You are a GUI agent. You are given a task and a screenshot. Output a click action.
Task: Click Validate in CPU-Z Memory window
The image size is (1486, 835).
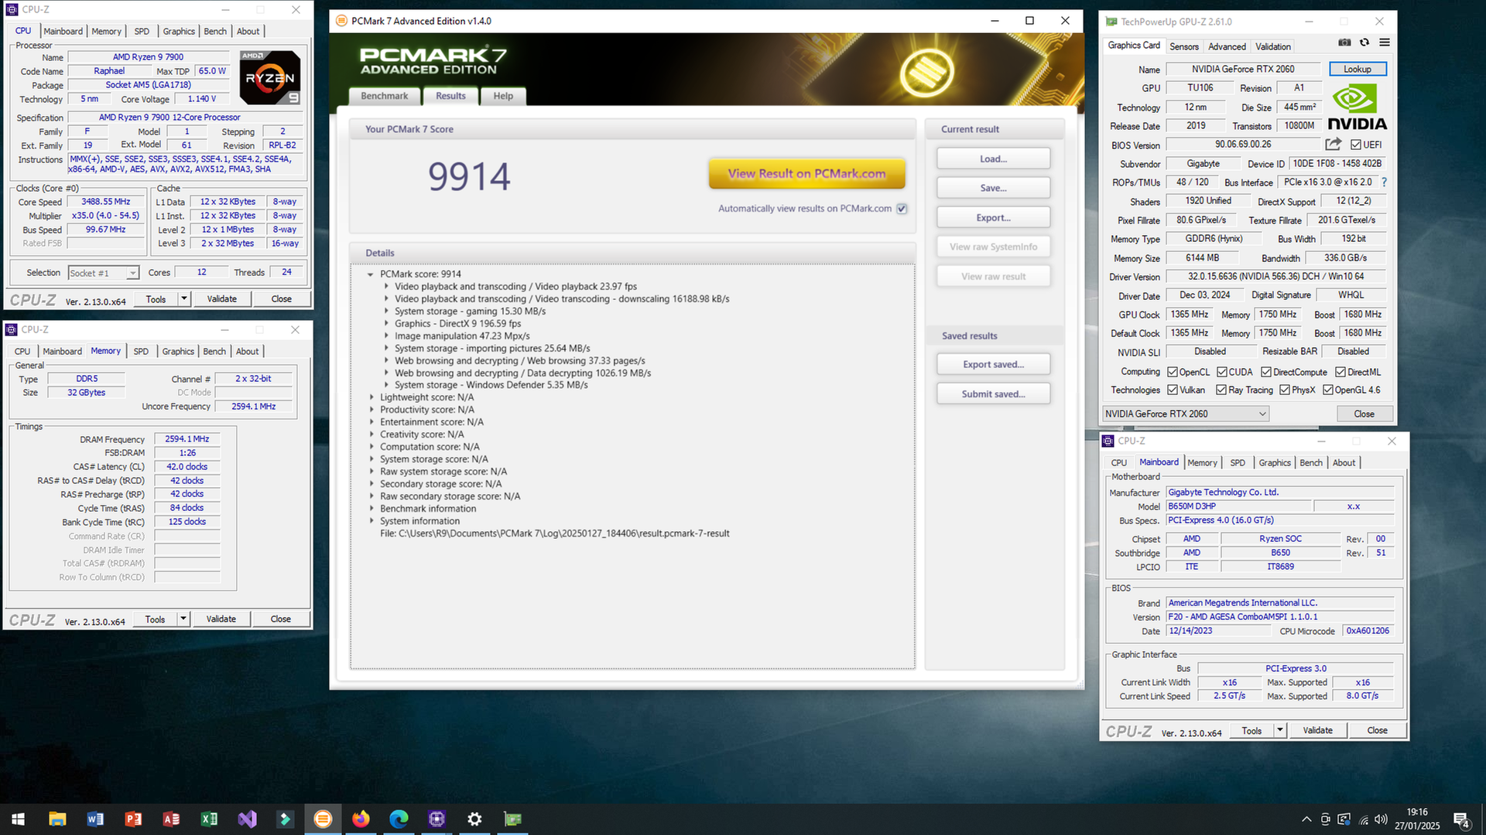coord(221,619)
